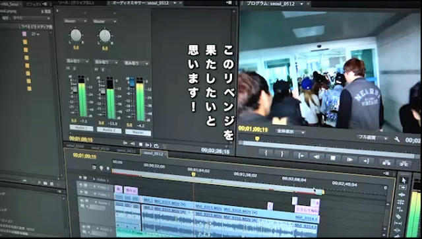Click Go to In point button in Program monitor
422x239 pixels.
300,155
